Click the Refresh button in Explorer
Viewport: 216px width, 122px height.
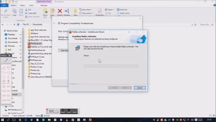[195, 25]
